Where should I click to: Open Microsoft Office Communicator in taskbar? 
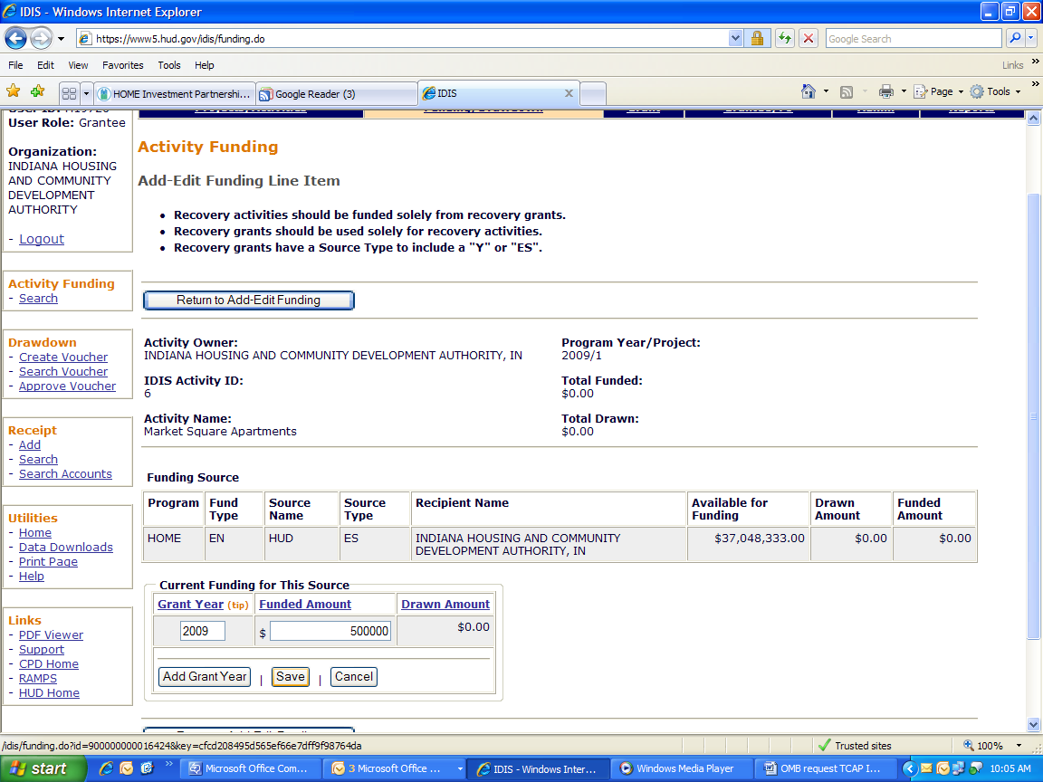(x=250, y=768)
